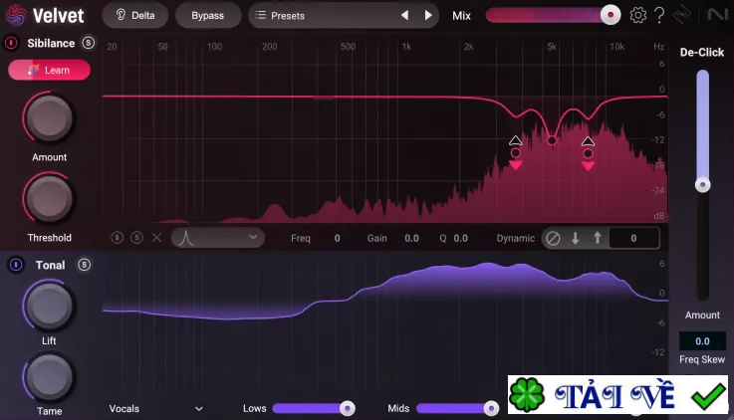This screenshot has width=734, height=420.
Task: Solo the Tonal module
Action: tap(85, 265)
